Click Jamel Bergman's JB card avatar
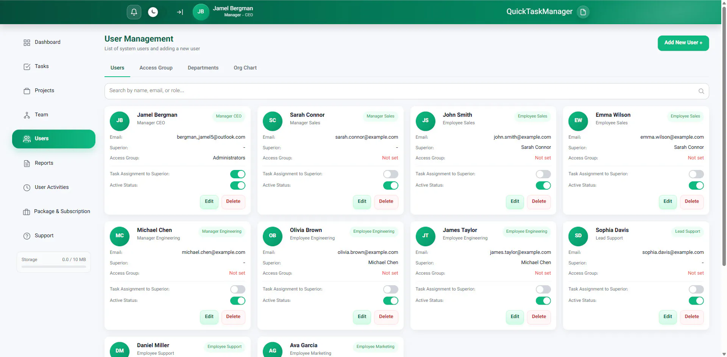The image size is (727, 357). coord(120,121)
